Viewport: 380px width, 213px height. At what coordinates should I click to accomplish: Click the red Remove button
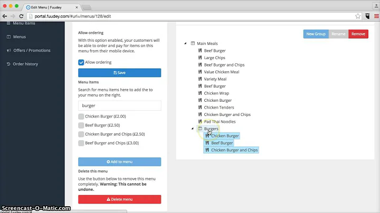point(358,34)
